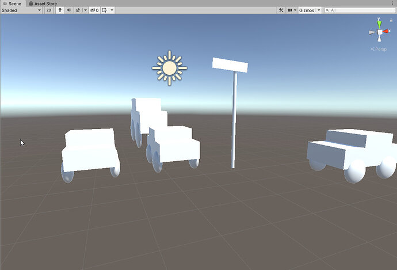397x270 pixels.
Task: Toggle scene effects such as skybox and fog
Action: pyautogui.click(x=78, y=10)
